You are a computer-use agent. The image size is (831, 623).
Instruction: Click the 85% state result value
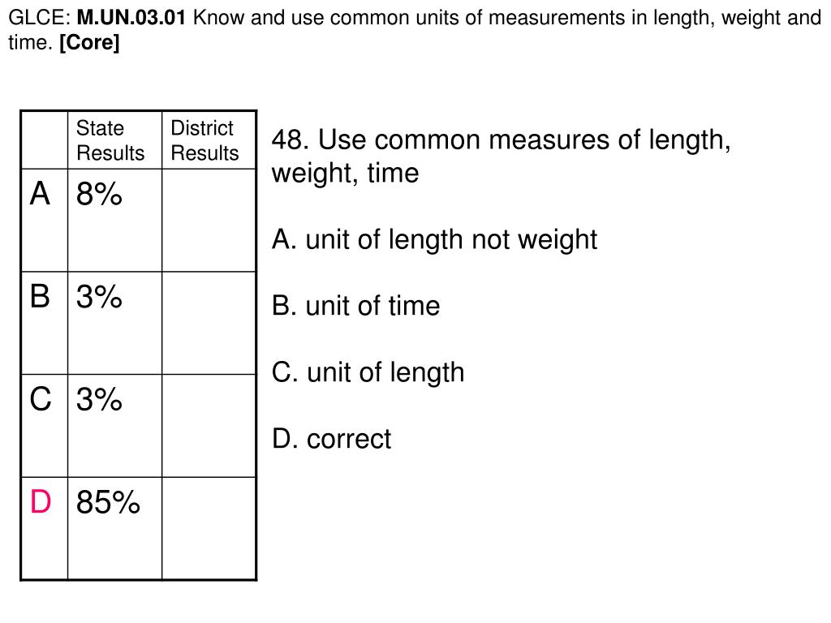click(108, 502)
